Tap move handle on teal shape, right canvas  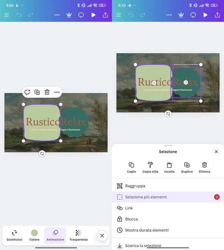[x=186, y=82]
